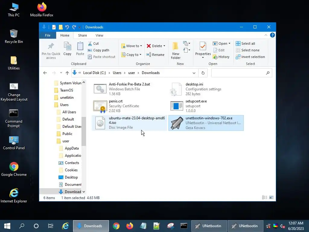Click Select none
The height and width of the screenshot is (232, 309).
tap(247, 50)
